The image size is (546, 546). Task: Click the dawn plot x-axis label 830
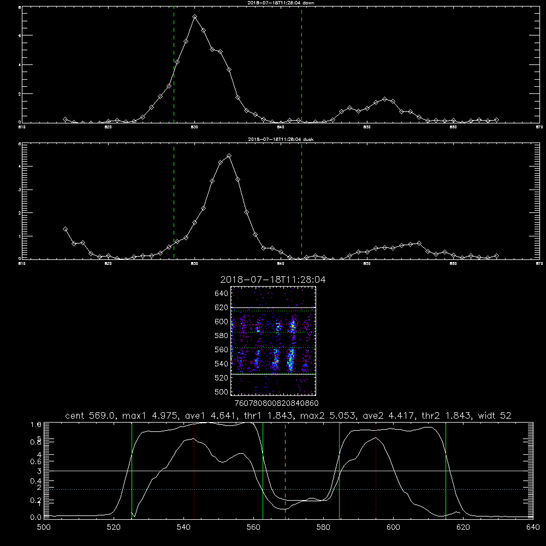[x=194, y=127]
